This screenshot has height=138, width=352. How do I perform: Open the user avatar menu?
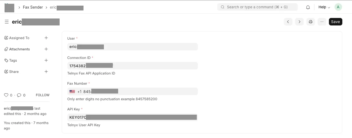coord(338,7)
